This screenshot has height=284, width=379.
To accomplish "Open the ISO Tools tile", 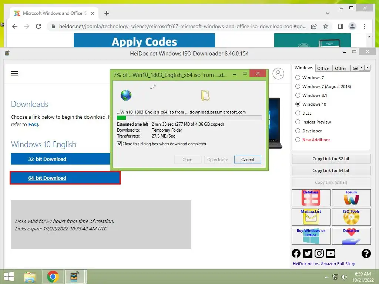I will [351, 217].
